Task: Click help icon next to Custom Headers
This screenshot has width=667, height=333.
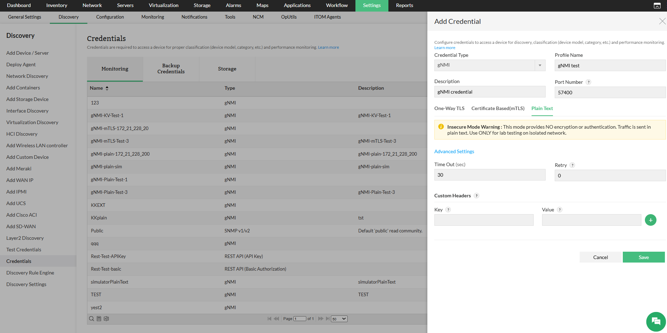Action: (476, 196)
